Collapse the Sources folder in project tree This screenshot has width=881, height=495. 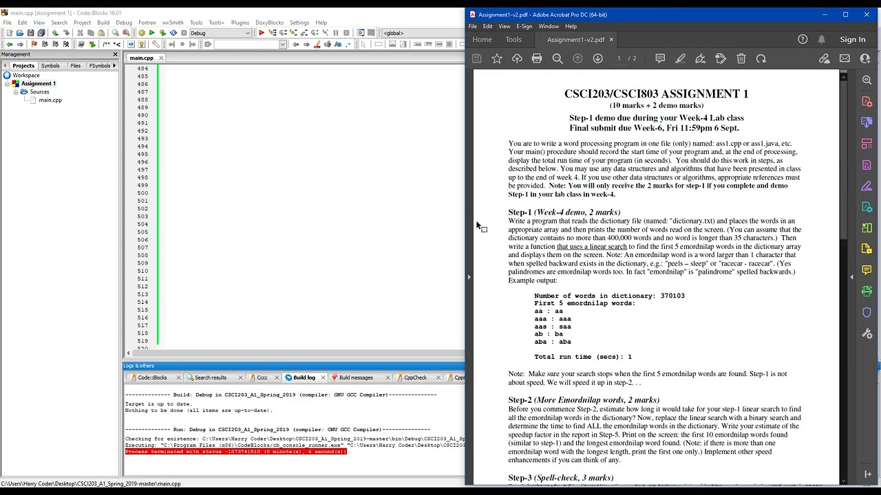[x=15, y=91]
